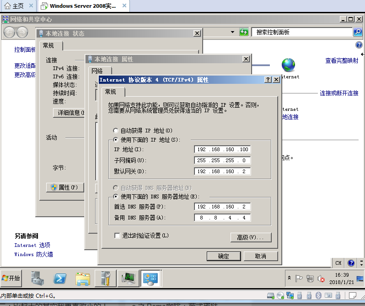Viewport: 365px width, 306px height.
Task: Click the TCP/IPv4 dialog help question button
Action: pos(268,79)
